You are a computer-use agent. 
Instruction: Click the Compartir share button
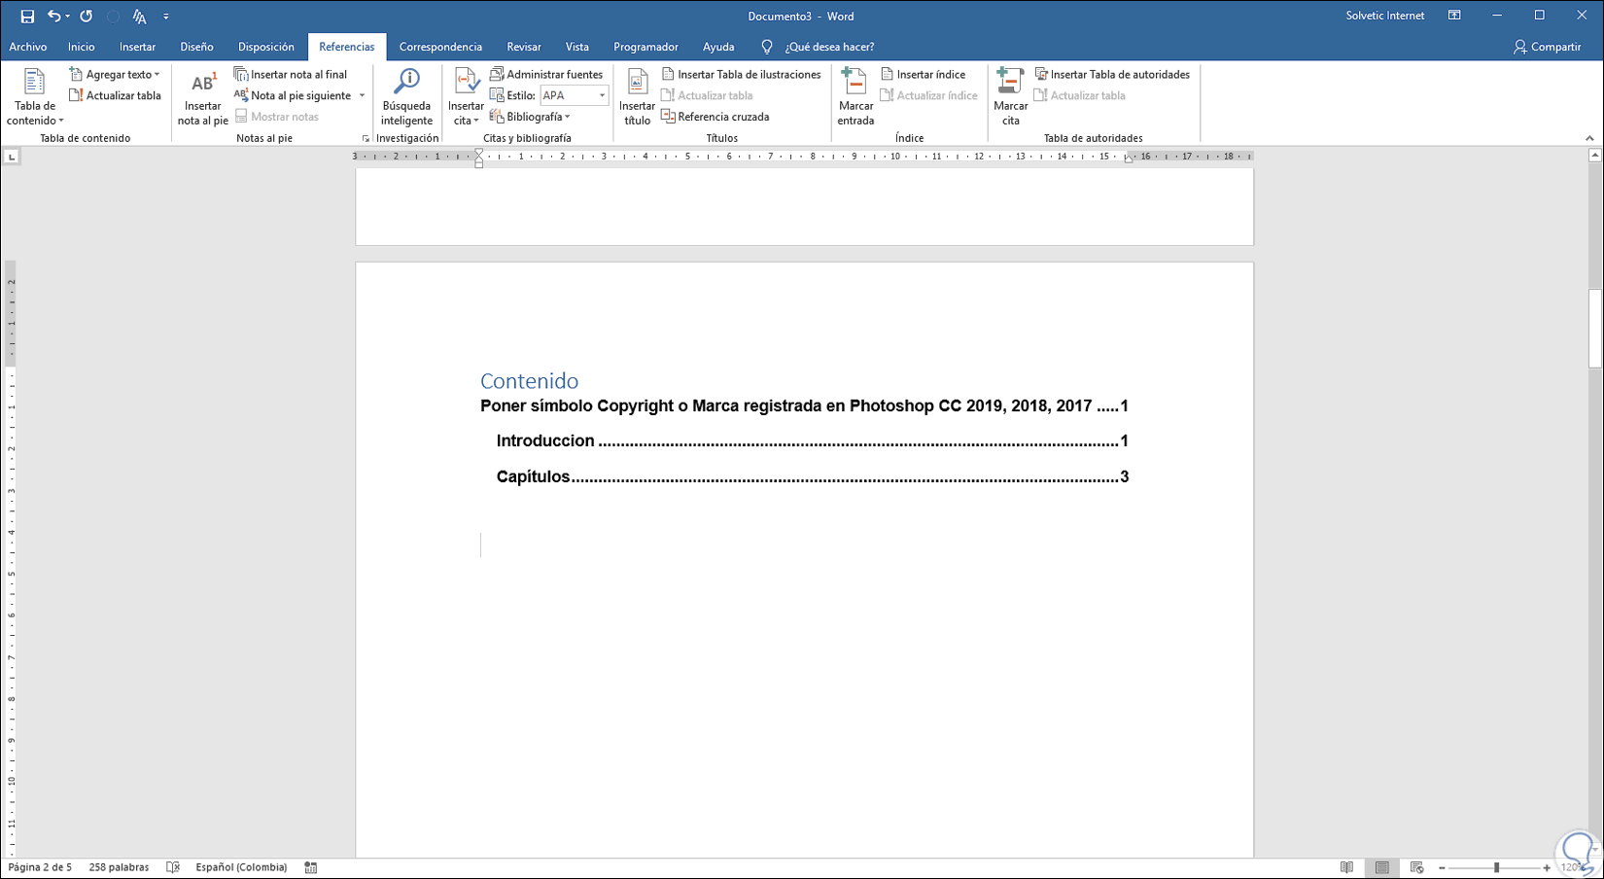[1547, 47]
